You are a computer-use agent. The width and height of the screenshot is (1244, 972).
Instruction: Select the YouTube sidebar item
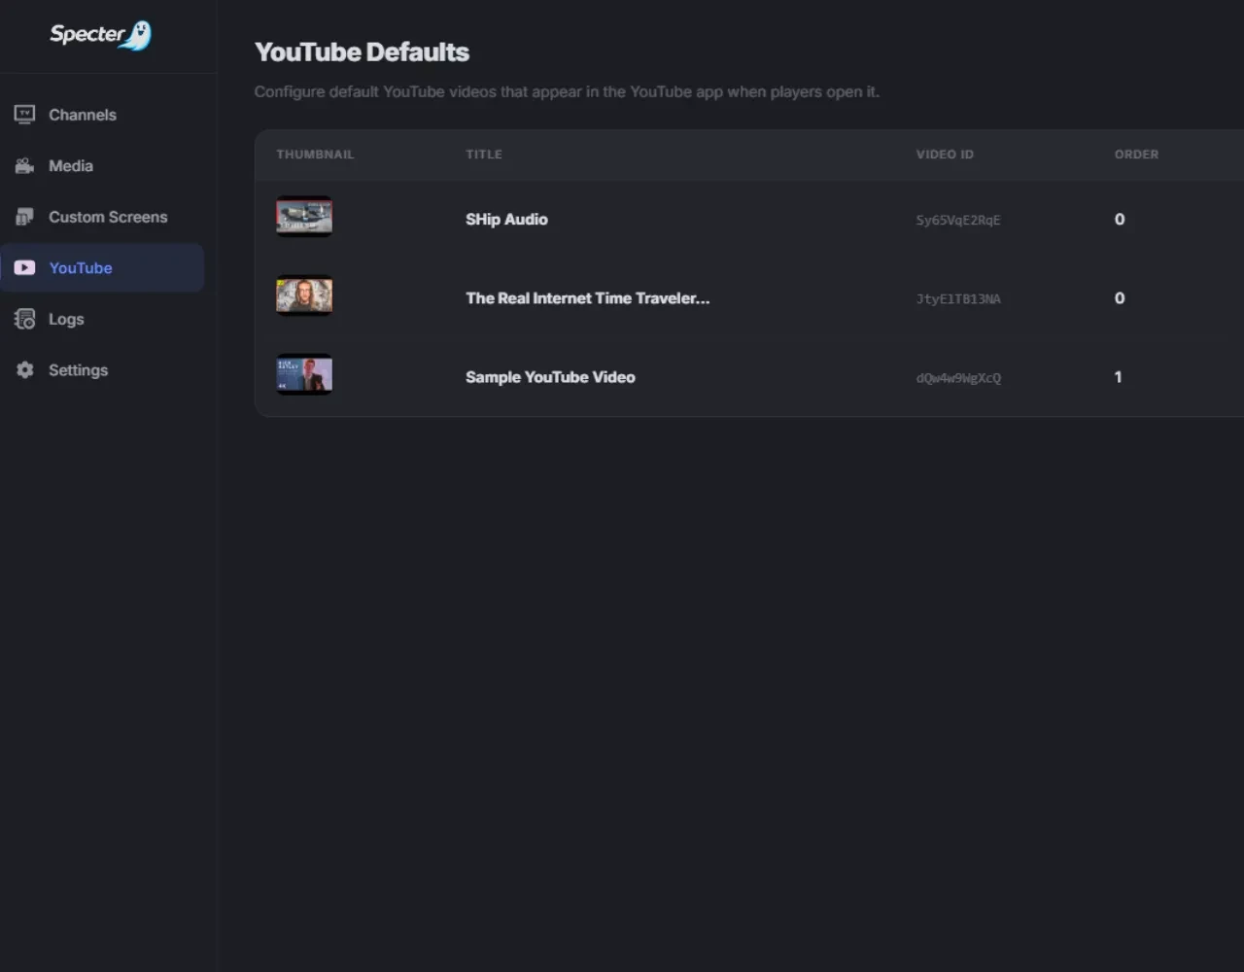(102, 268)
